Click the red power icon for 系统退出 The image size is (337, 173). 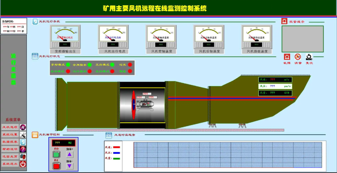(23, 164)
